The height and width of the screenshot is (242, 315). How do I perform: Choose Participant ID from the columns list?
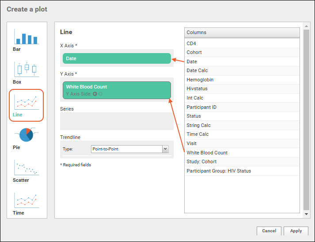(201, 107)
